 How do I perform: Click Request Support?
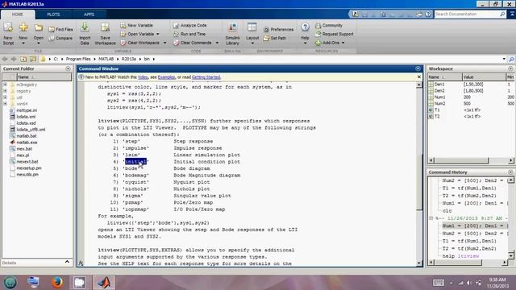334,34
